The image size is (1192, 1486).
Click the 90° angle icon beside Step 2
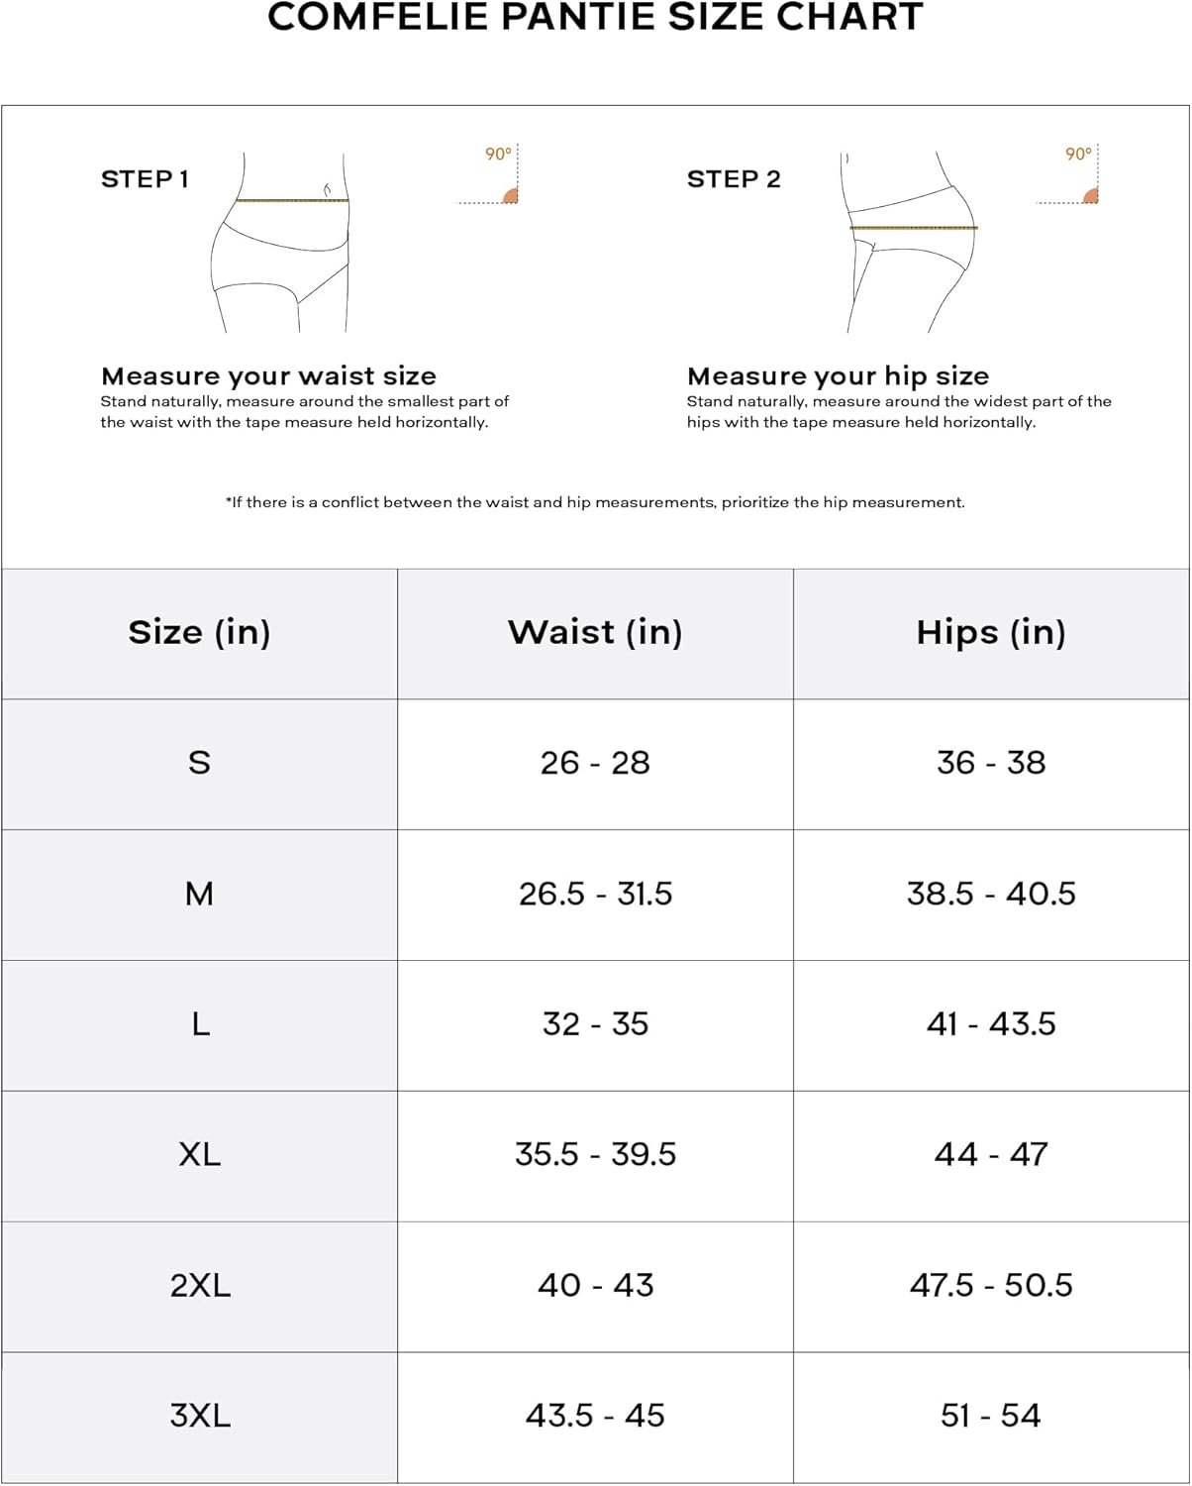tap(1068, 174)
